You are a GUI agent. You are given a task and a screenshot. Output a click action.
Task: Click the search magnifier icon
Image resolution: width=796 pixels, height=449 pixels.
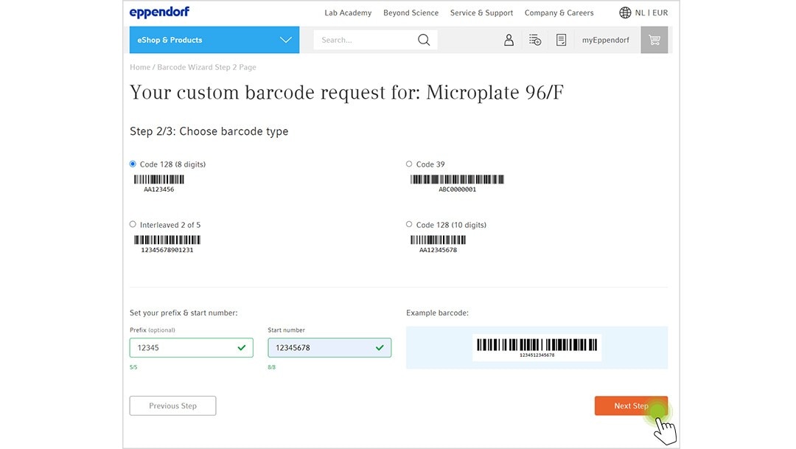click(424, 40)
